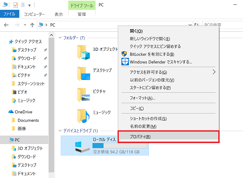Switch to the 表示 ribbon tab
This screenshot has height=178, width=243.
click(59, 15)
